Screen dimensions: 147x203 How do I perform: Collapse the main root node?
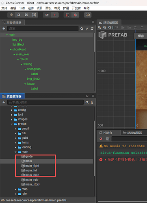click(7, 35)
